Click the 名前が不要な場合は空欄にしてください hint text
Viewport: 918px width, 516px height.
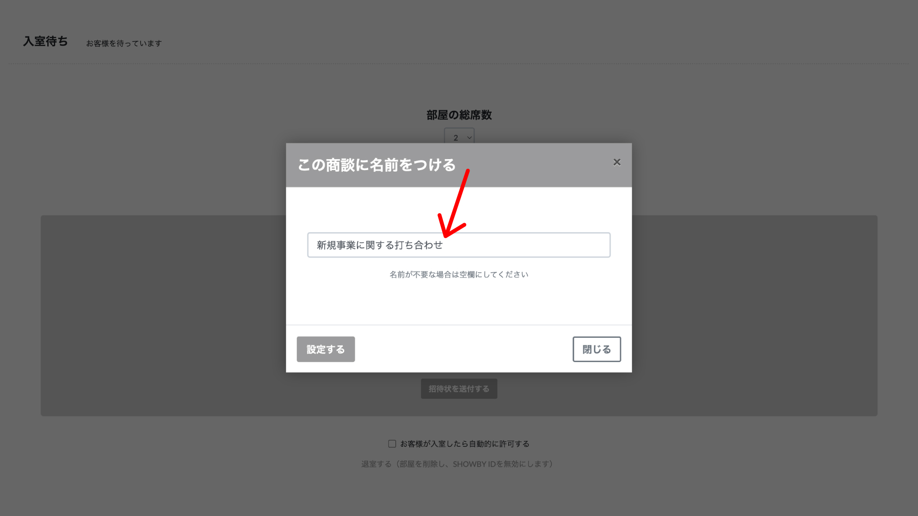pyautogui.click(x=459, y=275)
